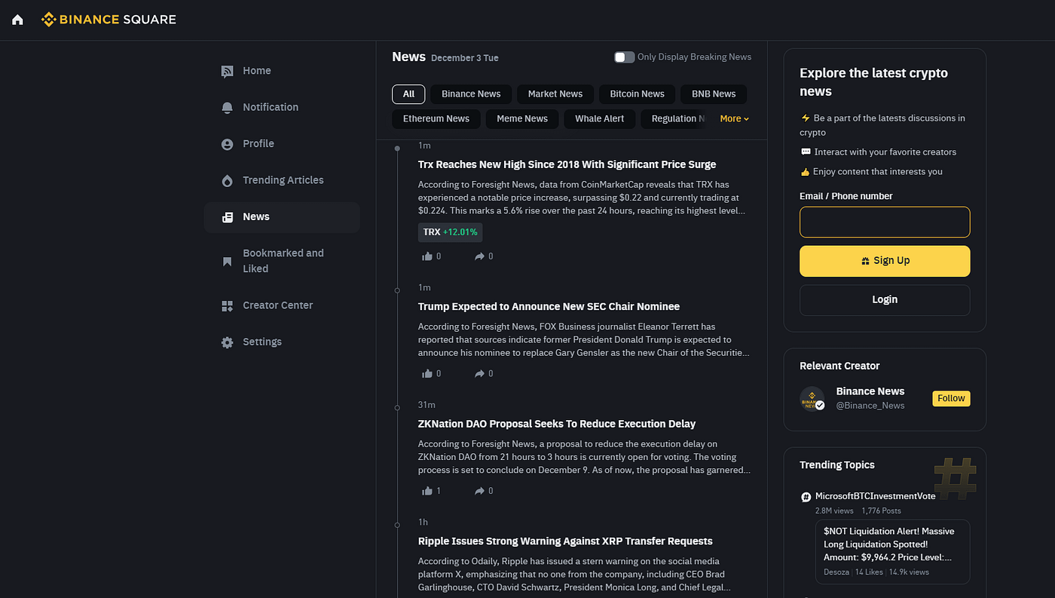Open Notification in the sidebar menu
The width and height of the screenshot is (1055, 598).
tap(282, 107)
